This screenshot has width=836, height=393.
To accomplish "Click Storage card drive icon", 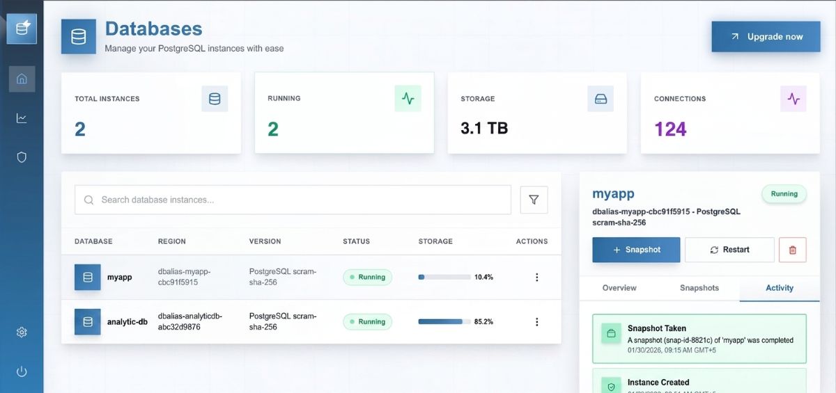I will tap(601, 99).
